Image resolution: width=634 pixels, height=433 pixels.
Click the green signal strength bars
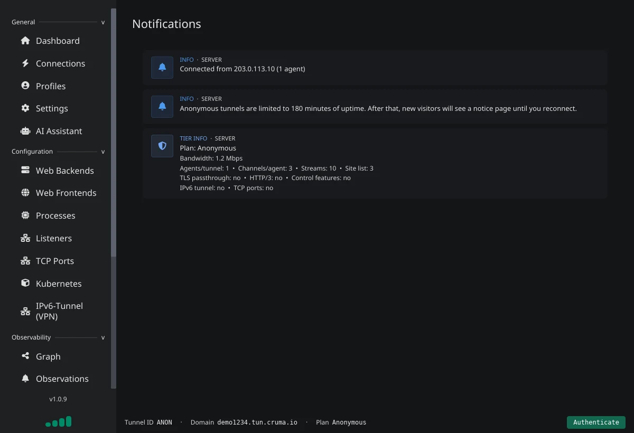58,421
